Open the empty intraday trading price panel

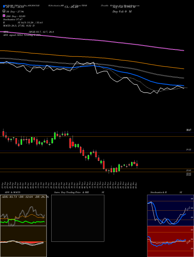[78, 218]
